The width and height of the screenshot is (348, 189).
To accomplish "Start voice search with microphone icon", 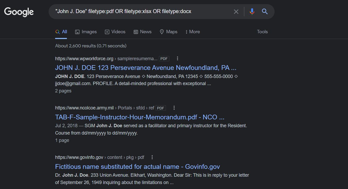I will (252, 12).
